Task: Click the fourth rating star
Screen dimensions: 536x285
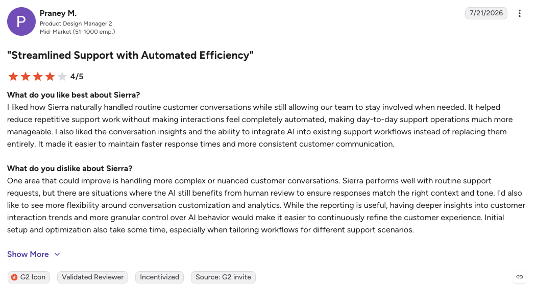Action: 50,77
